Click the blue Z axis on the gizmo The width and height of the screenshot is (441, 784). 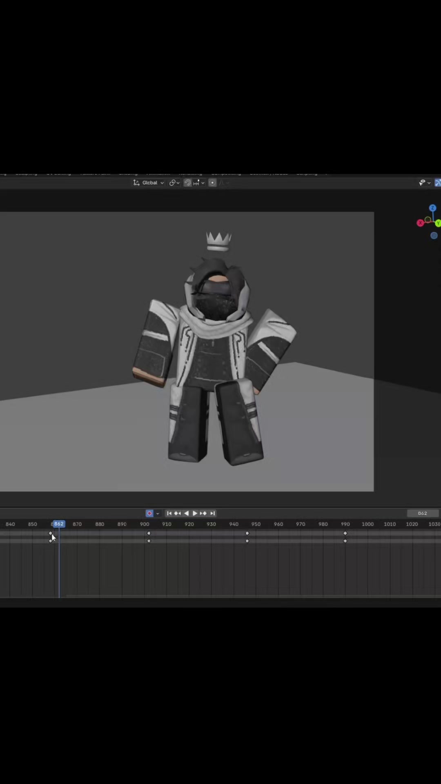[432, 208]
